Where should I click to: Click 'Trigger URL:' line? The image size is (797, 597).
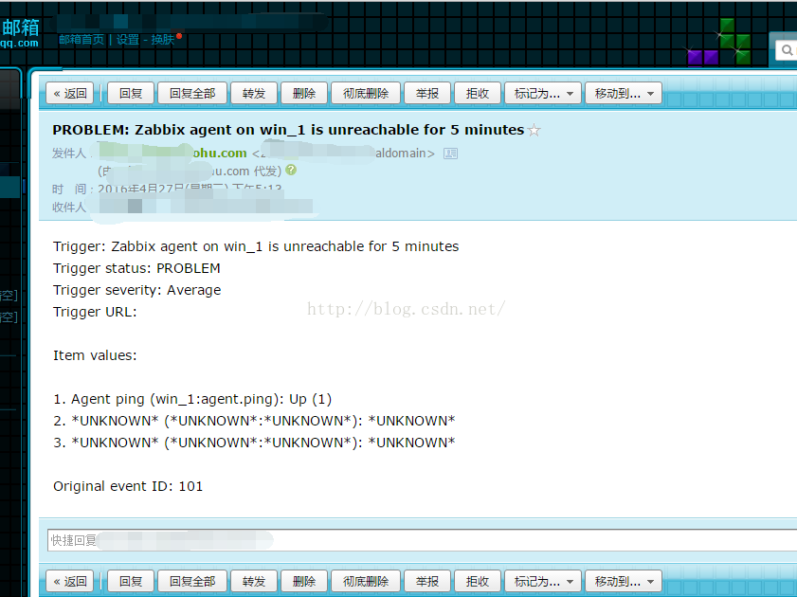click(95, 312)
